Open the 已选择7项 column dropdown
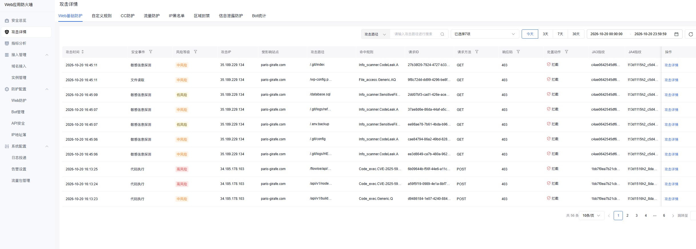The width and height of the screenshot is (696, 249). pyautogui.click(x=485, y=34)
